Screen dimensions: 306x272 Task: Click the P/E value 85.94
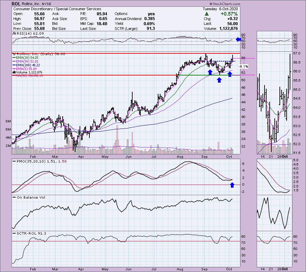click(102, 14)
